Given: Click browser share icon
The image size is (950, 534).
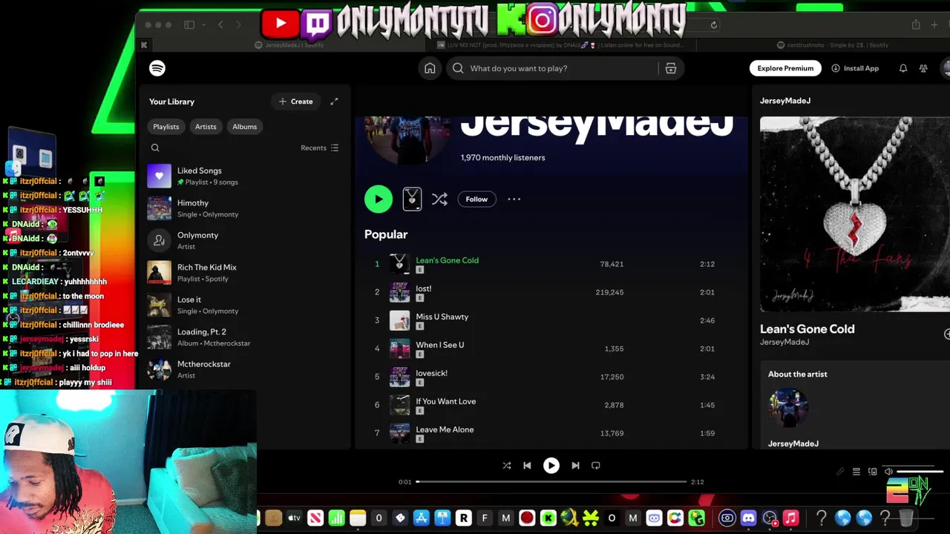Looking at the screenshot, I should tap(916, 25).
